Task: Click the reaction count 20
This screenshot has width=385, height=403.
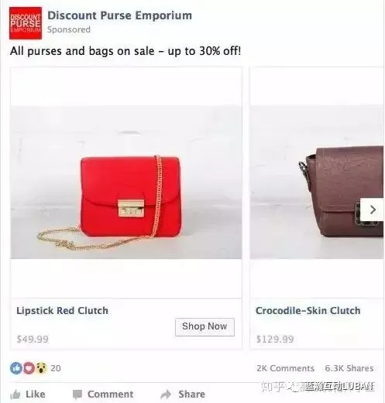Action: pyautogui.click(x=56, y=368)
